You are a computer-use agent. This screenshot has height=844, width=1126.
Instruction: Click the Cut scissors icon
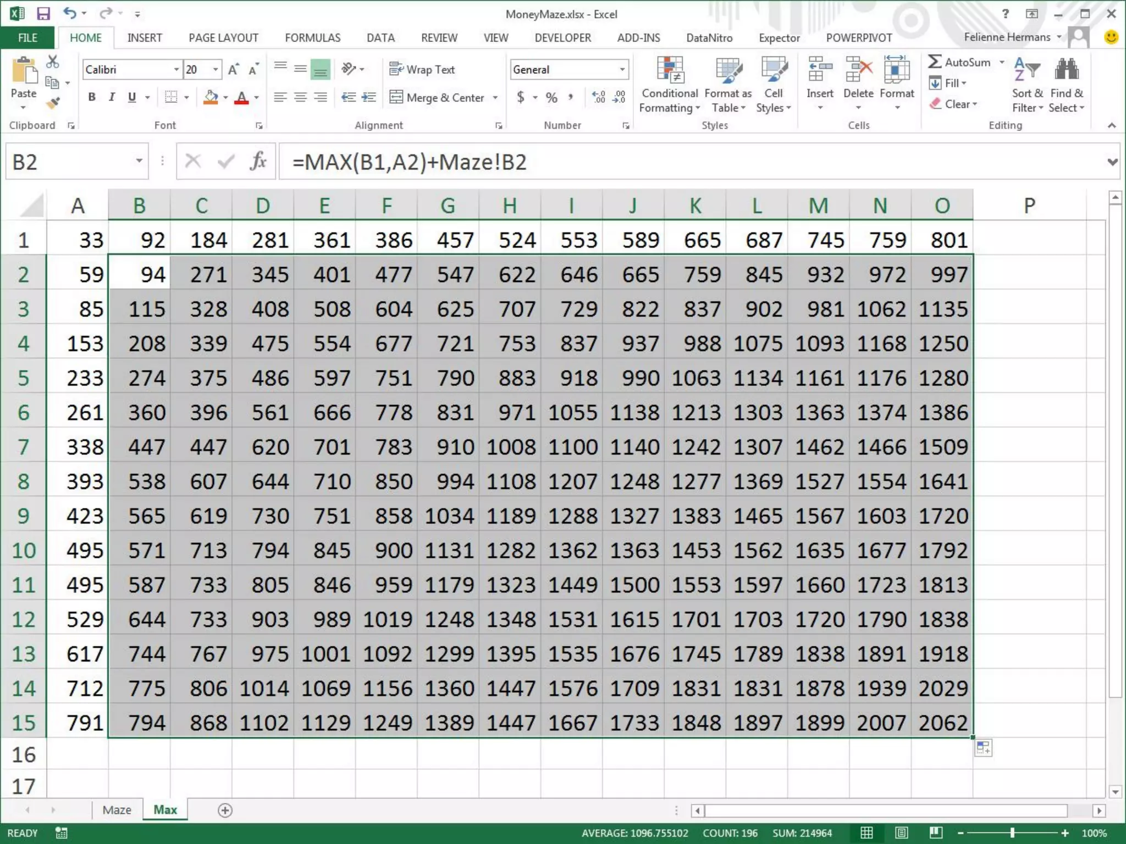click(x=52, y=62)
